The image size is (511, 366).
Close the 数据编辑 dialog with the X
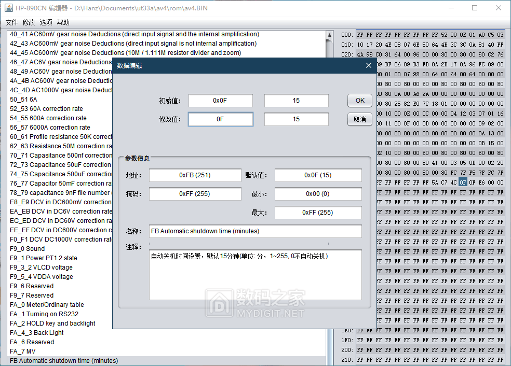tap(369, 65)
